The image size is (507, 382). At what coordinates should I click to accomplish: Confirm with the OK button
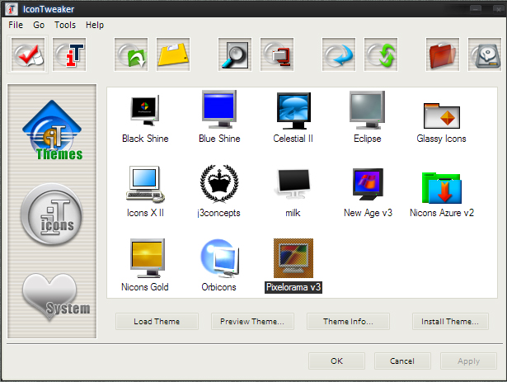[336, 361]
